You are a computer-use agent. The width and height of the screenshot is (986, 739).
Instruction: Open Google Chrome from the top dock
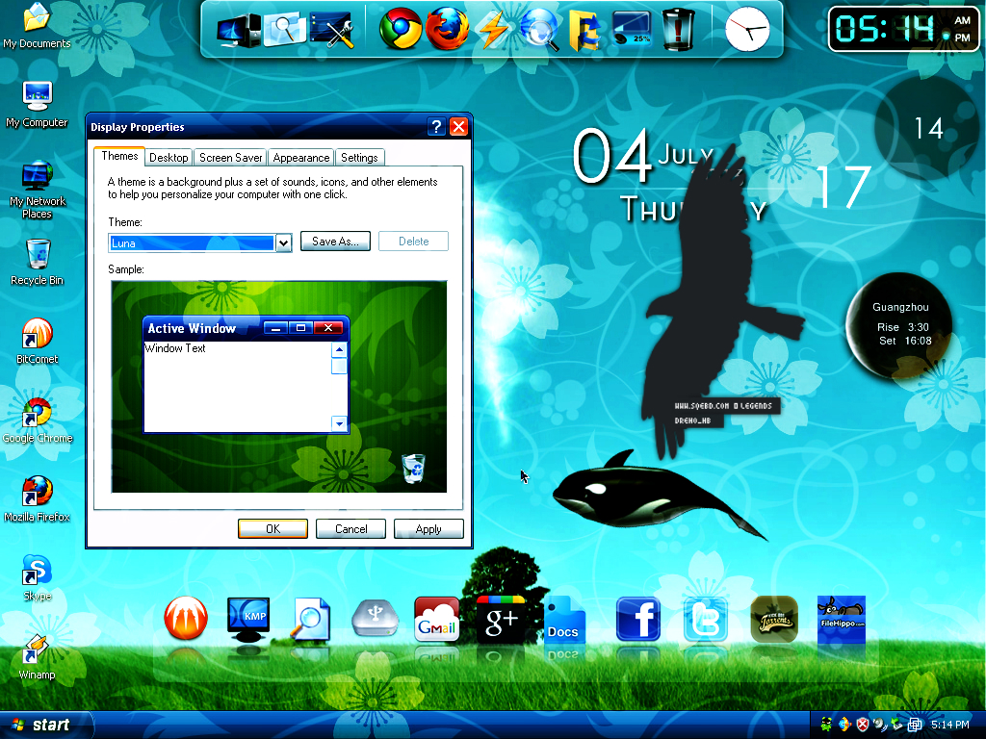(x=401, y=29)
